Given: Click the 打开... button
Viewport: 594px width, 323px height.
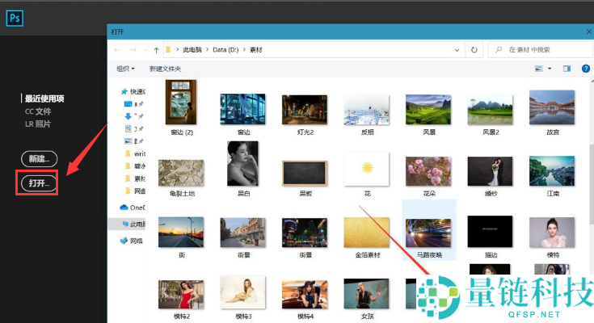Looking at the screenshot, I should [x=40, y=183].
